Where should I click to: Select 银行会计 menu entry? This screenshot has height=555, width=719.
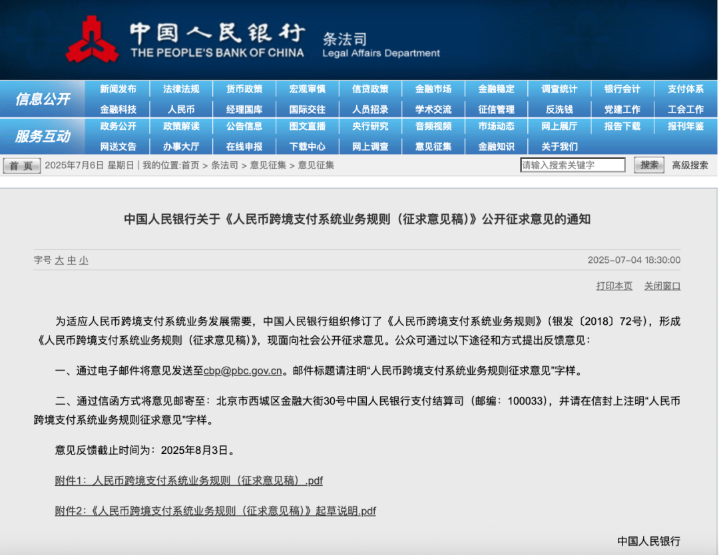pos(622,89)
